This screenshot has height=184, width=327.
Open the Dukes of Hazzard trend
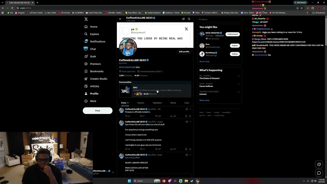(209, 78)
